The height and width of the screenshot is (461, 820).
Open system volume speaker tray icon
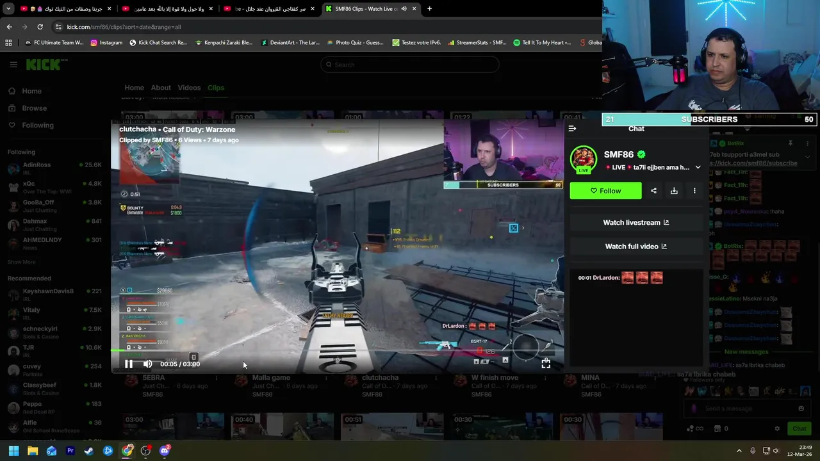pyautogui.click(x=776, y=451)
